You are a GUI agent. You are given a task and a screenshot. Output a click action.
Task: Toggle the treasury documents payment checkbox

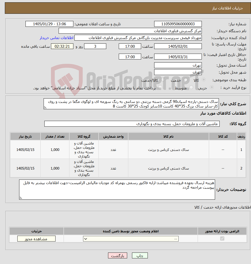[160, 87]
